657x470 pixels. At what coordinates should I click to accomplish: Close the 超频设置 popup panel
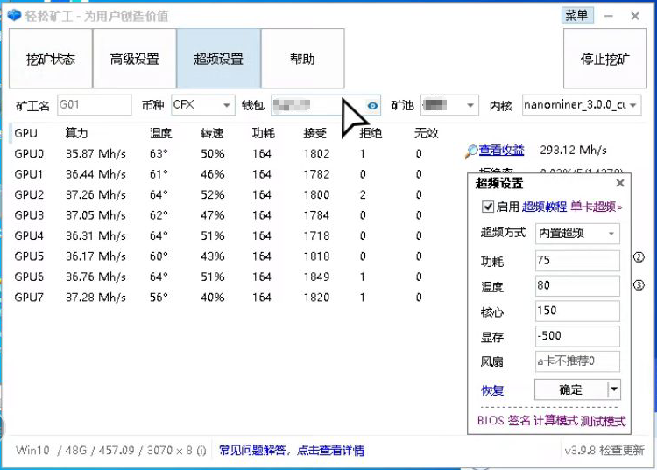tap(620, 184)
